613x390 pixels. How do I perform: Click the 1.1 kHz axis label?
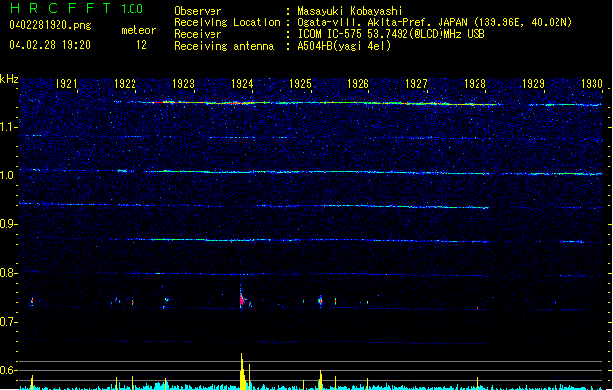9,127
